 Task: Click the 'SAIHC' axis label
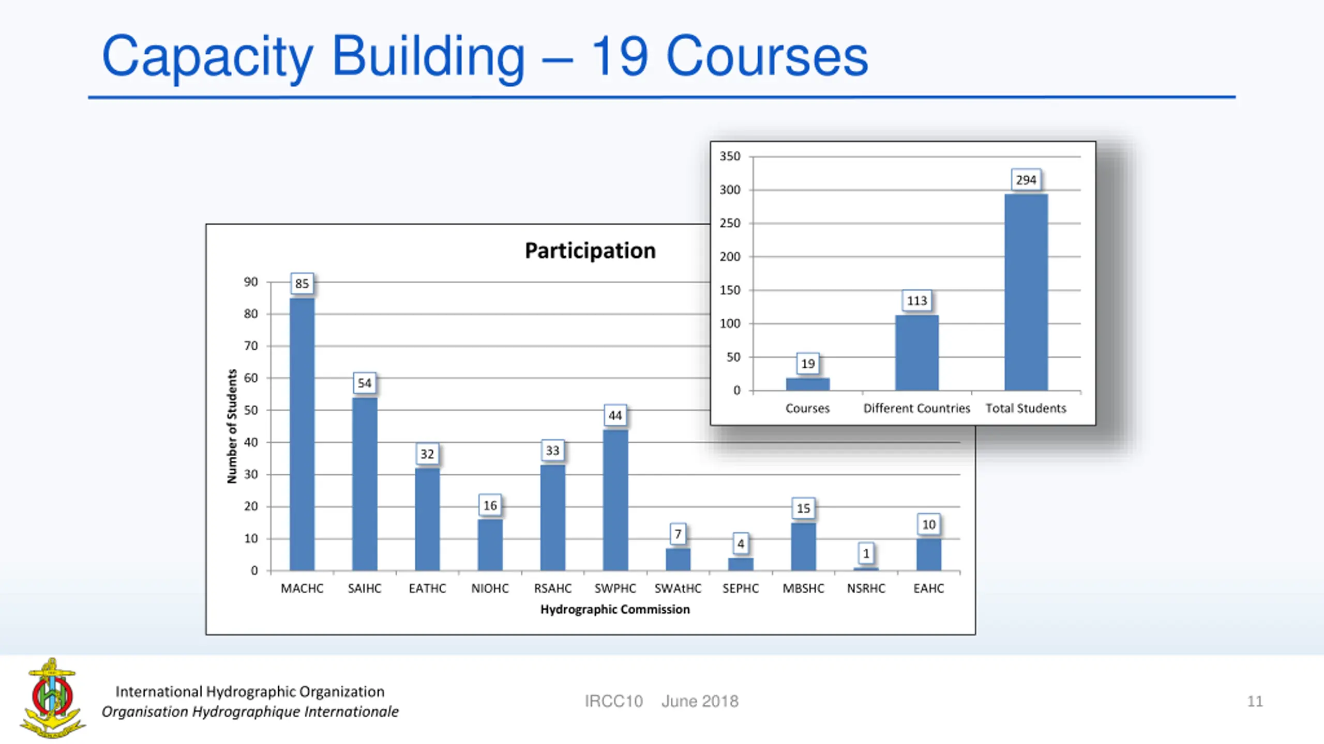click(x=365, y=588)
